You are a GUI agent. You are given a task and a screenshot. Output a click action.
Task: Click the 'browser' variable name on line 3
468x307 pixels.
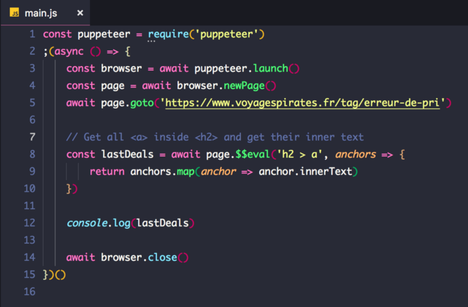pyautogui.click(x=121, y=68)
